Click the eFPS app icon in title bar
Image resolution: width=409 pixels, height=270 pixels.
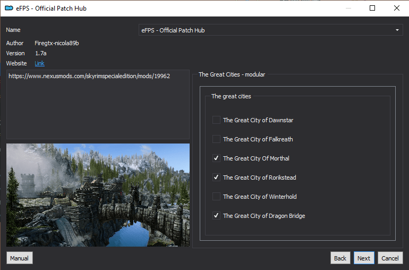9,8
